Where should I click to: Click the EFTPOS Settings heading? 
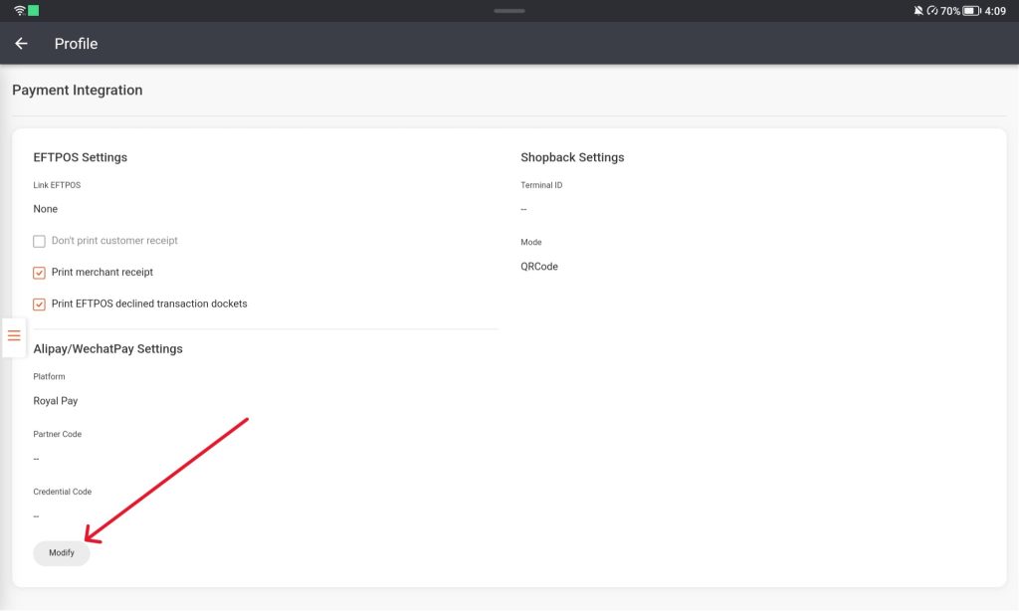[80, 157]
